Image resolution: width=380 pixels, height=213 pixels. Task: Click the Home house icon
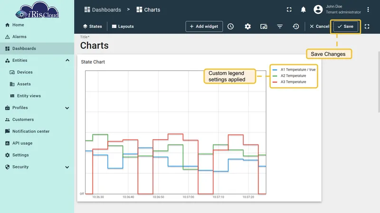coord(8,25)
